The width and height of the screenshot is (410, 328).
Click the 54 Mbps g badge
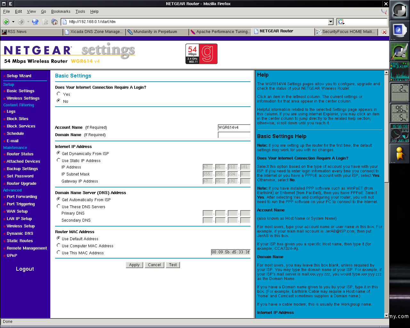pos(201,54)
